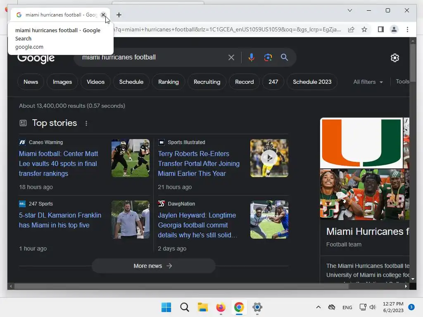Image resolution: width=423 pixels, height=317 pixels.
Task: Open the notification badge count
Action: [411, 307]
